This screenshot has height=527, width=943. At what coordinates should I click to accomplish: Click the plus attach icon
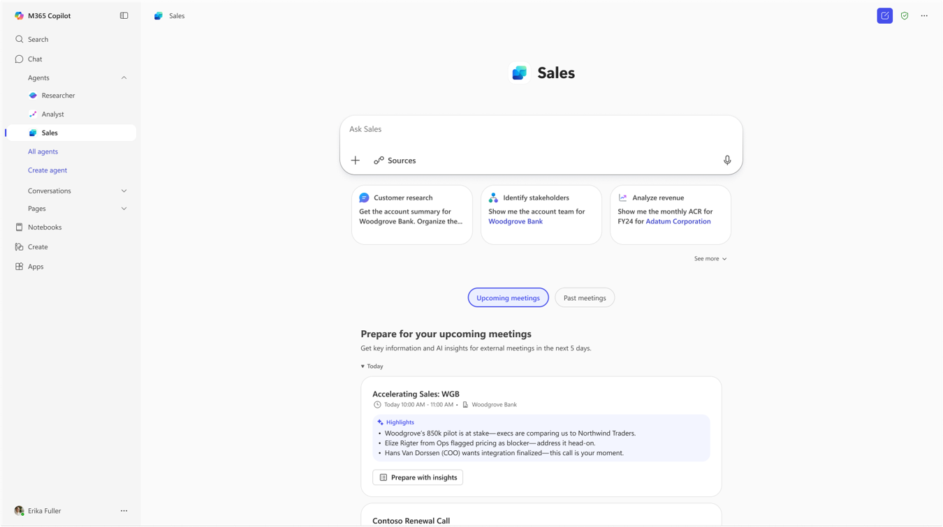355,161
